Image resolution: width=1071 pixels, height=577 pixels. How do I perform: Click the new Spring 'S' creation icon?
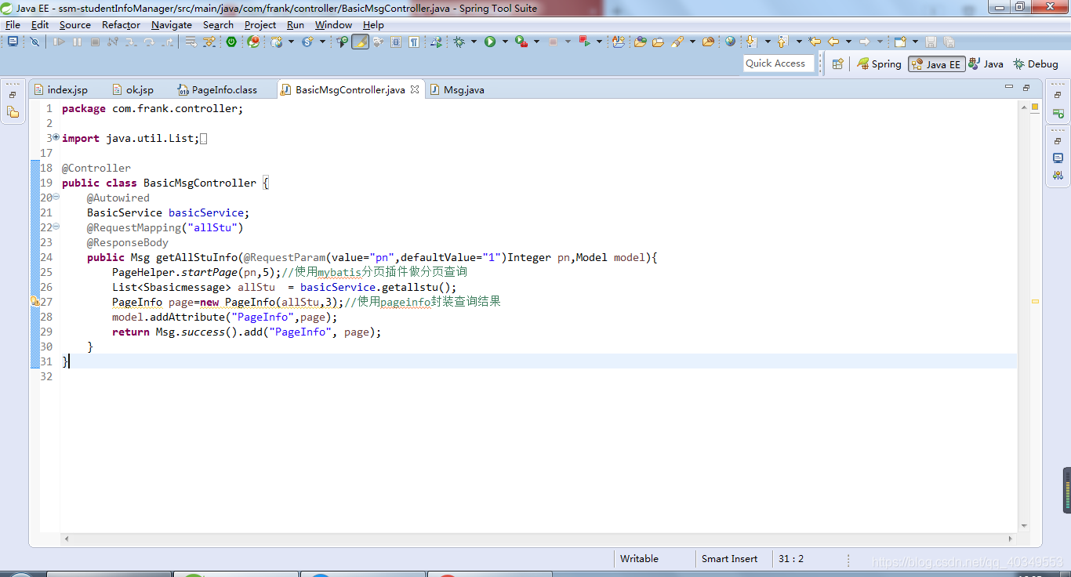(x=307, y=42)
